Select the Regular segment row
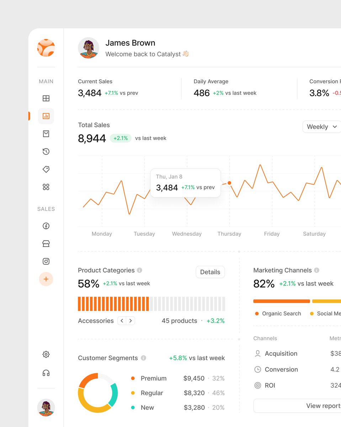Image resolution: width=341 pixels, height=427 pixels. point(178,393)
